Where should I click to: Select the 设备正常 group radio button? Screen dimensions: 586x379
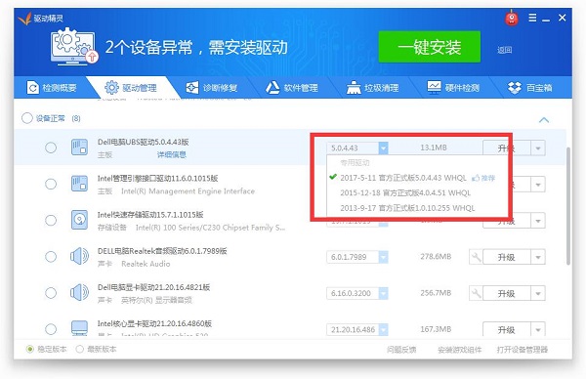(27, 118)
